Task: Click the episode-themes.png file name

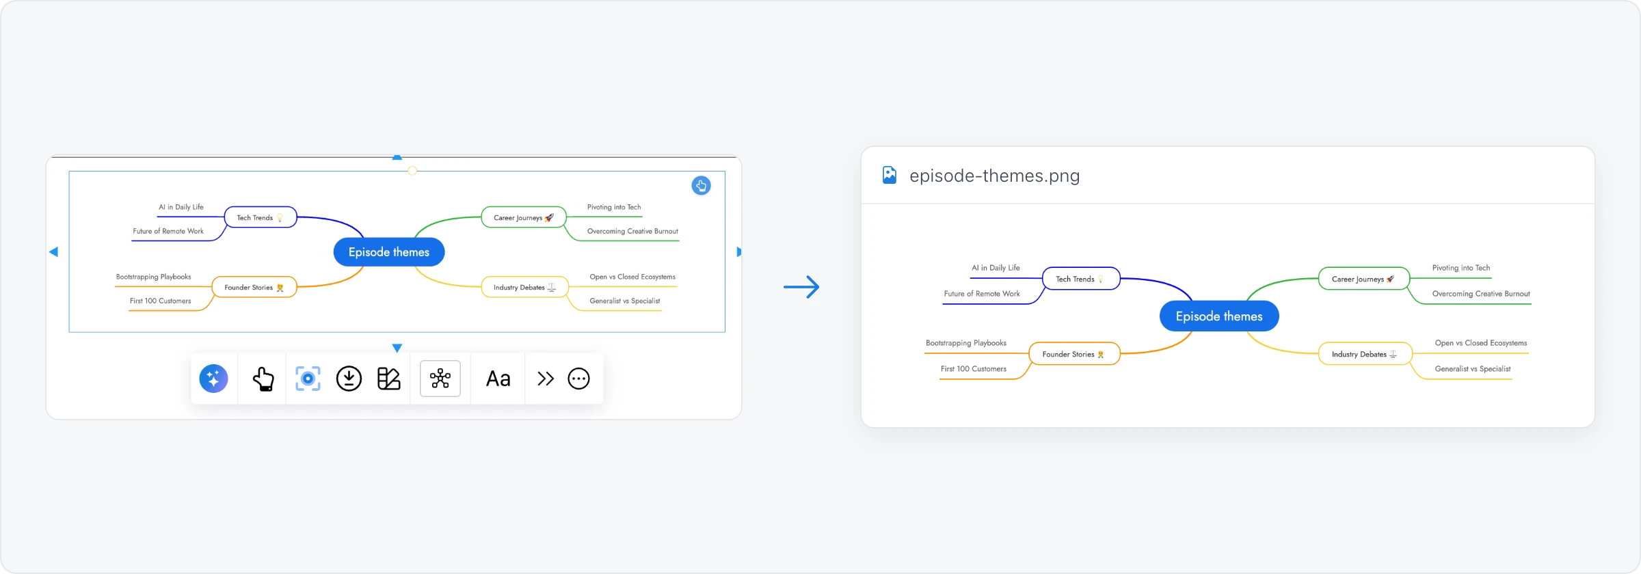Action: pos(994,176)
